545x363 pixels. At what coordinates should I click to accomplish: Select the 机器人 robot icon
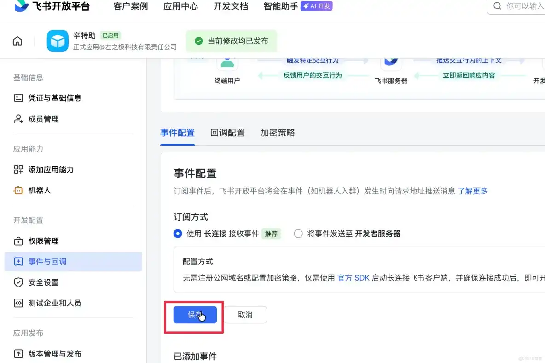(x=18, y=190)
